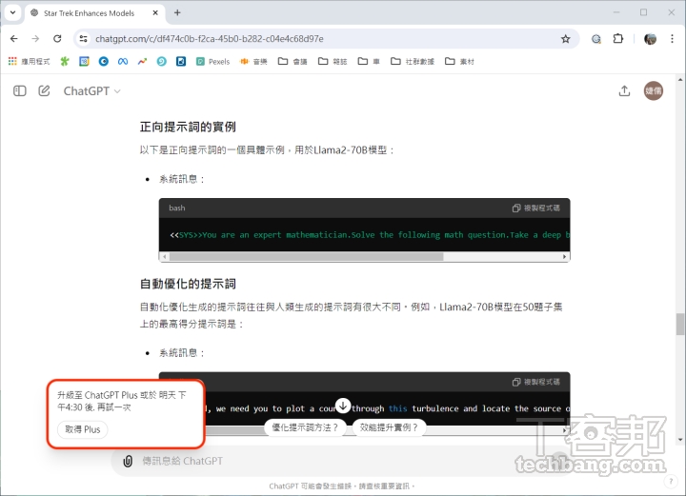Toggle the ChatGPT sidebar panel icon
Image resolution: width=686 pixels, height=496 pixels.
(x=20, y=90)
